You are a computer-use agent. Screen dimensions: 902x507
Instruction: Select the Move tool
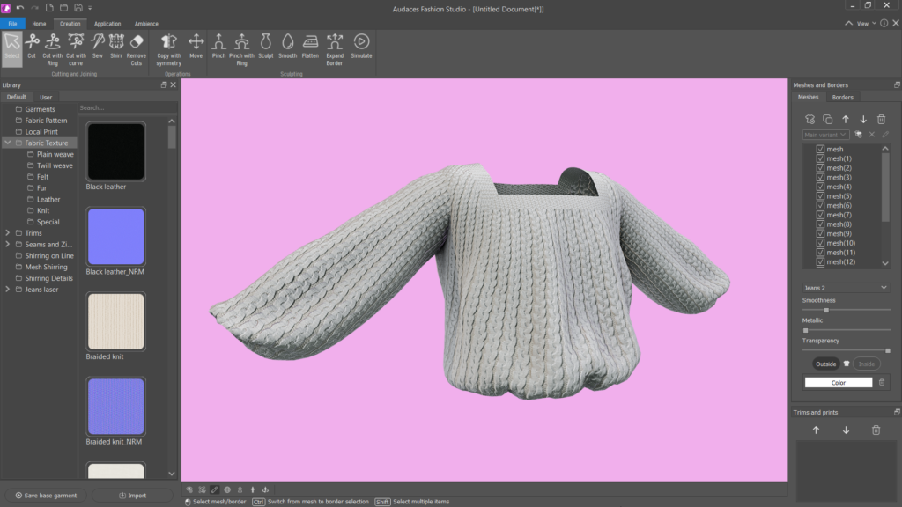point(196,47)
